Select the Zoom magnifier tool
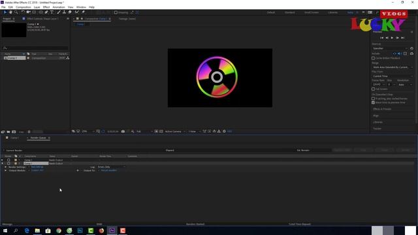 [16, 12]
